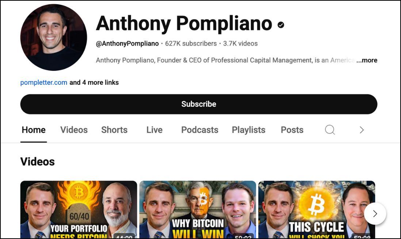
Task: Switch to the Videos tab
Action: [x=74, y=130]
